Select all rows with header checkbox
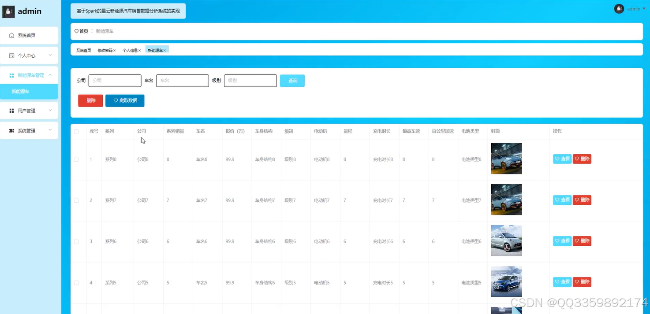This screenshot has height=314, width=650. 76,131
